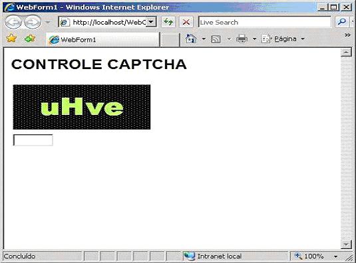Screen dimensions: 356x263
Task: Expand the Print dropdown arrow
Action: [x=254, y=39]
